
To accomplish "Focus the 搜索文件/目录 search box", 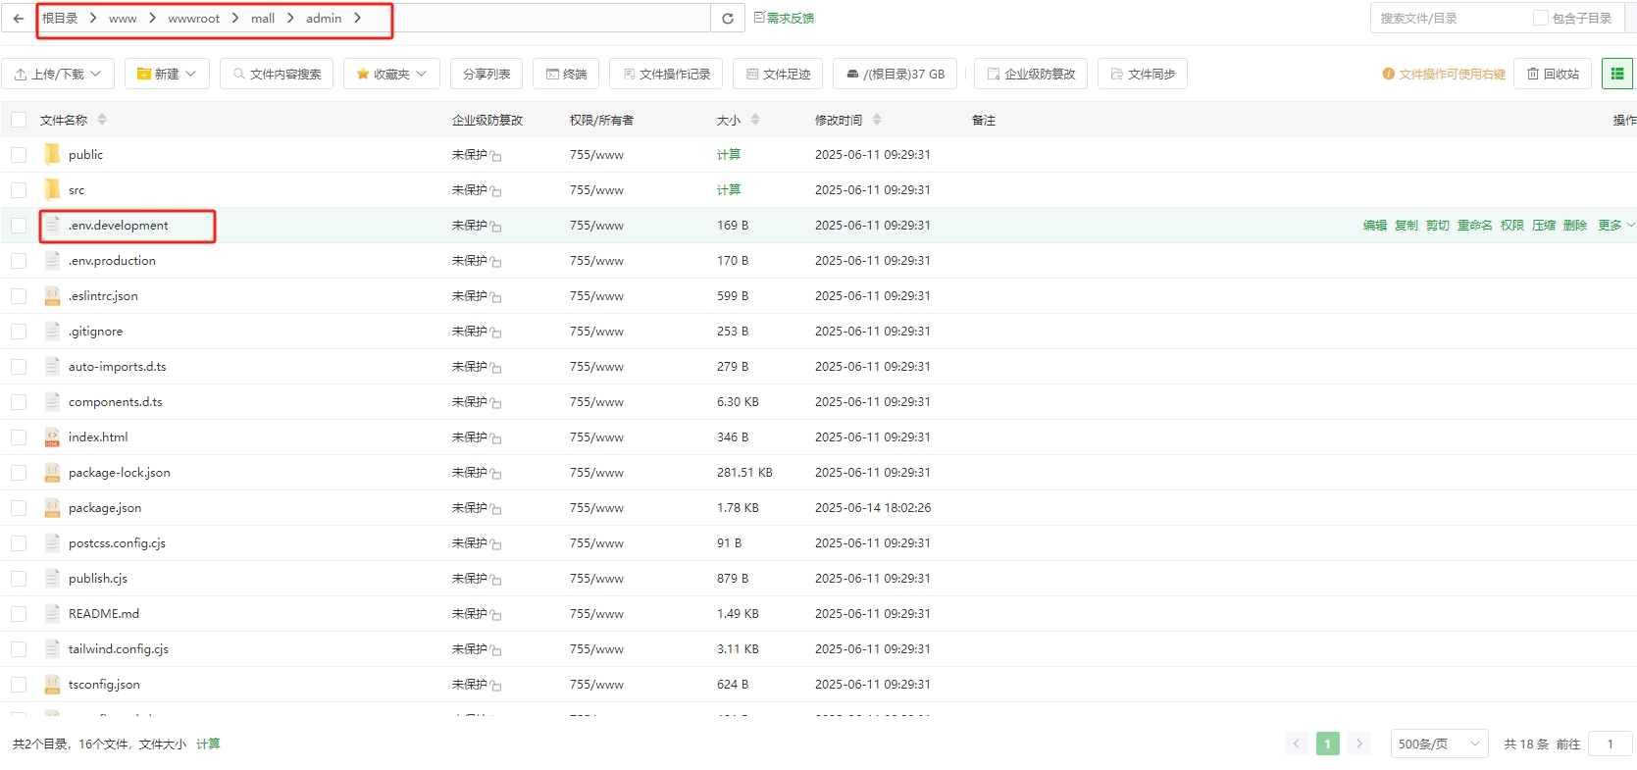I will point(1450,19).
